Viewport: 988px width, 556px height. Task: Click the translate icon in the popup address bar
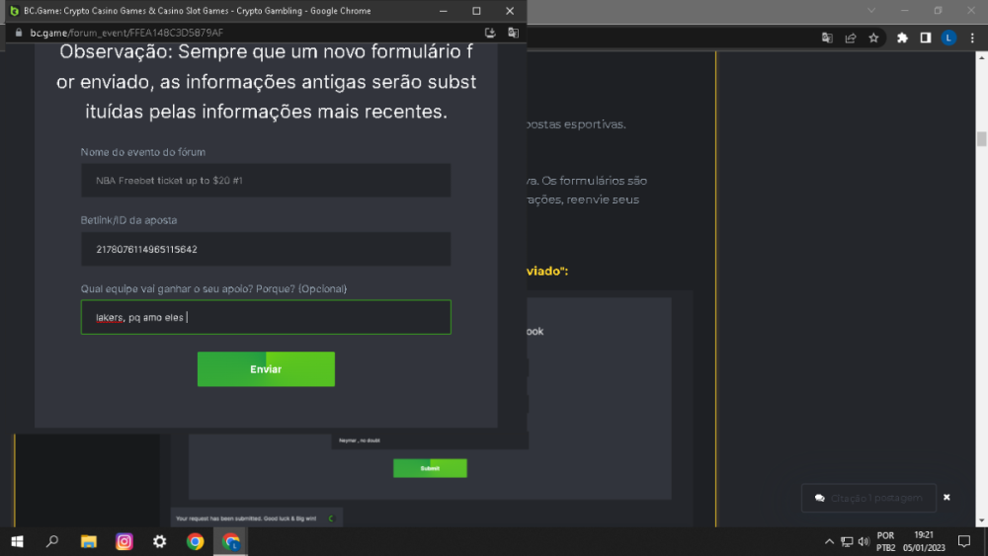tap(513, 33)
